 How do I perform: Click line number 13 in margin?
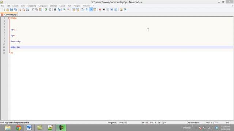(4, 53)
